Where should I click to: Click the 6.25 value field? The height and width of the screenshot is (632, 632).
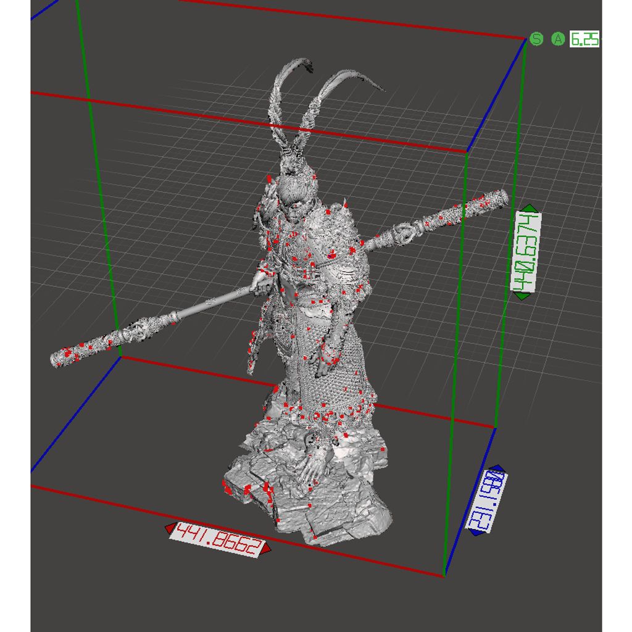click(584, 39)
